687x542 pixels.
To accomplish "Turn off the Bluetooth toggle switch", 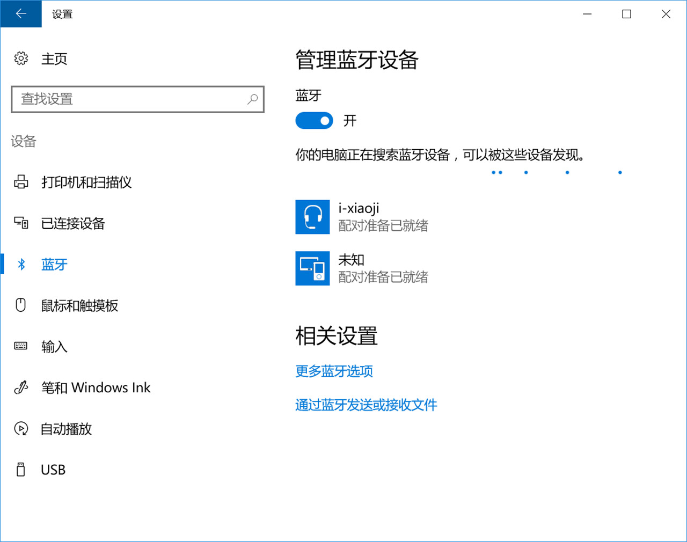I will pyautogui.click(x=314, y=121).
